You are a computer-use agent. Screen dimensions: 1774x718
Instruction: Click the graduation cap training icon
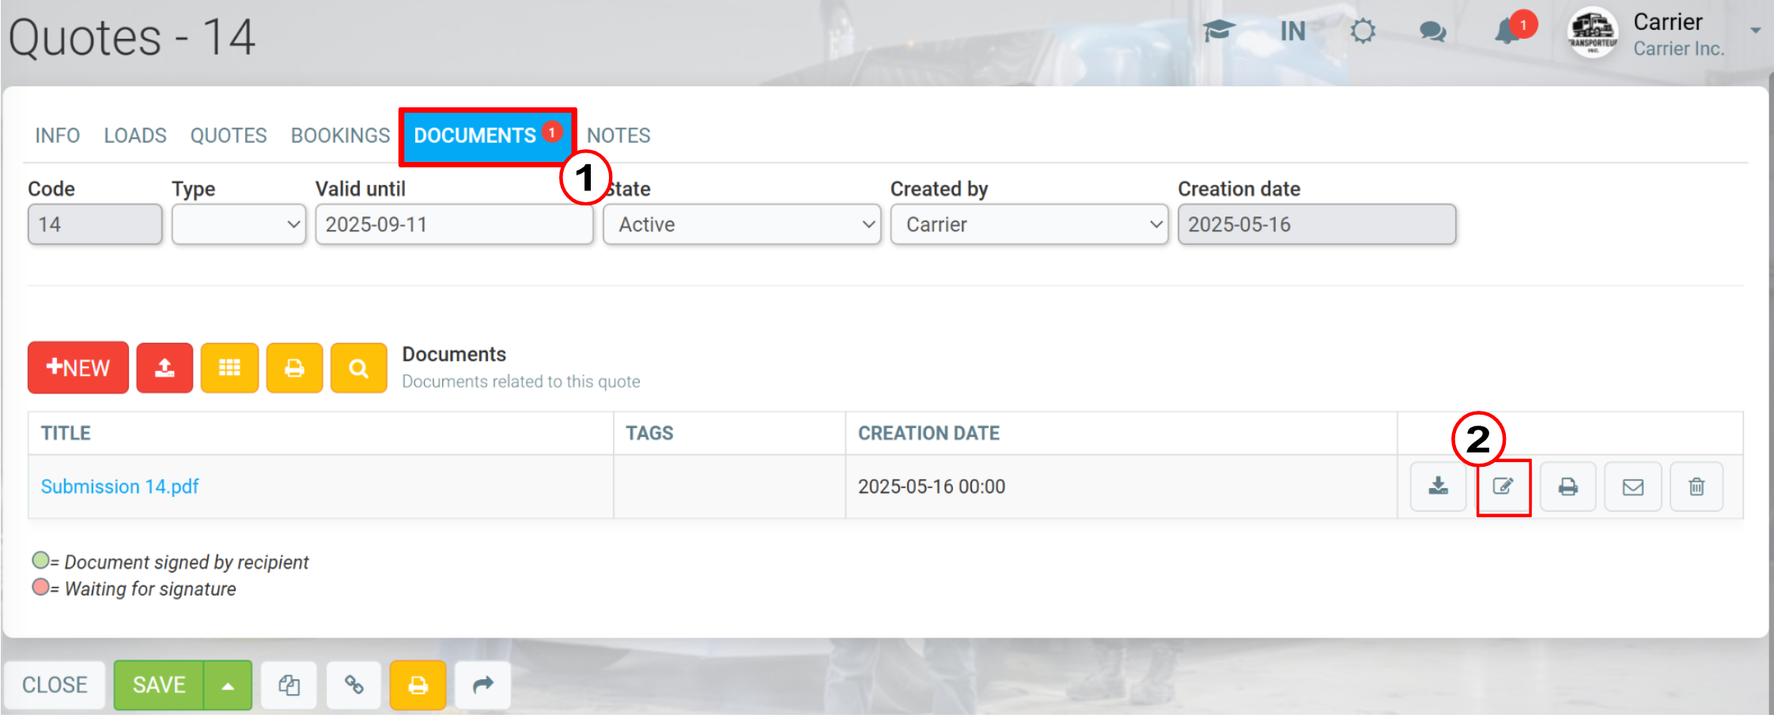[1219, 31]
